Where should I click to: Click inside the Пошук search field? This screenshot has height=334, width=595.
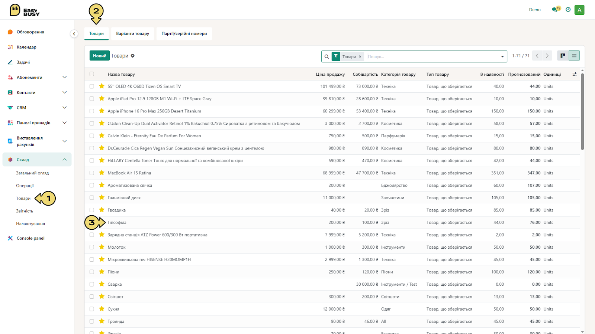(432, 56)
